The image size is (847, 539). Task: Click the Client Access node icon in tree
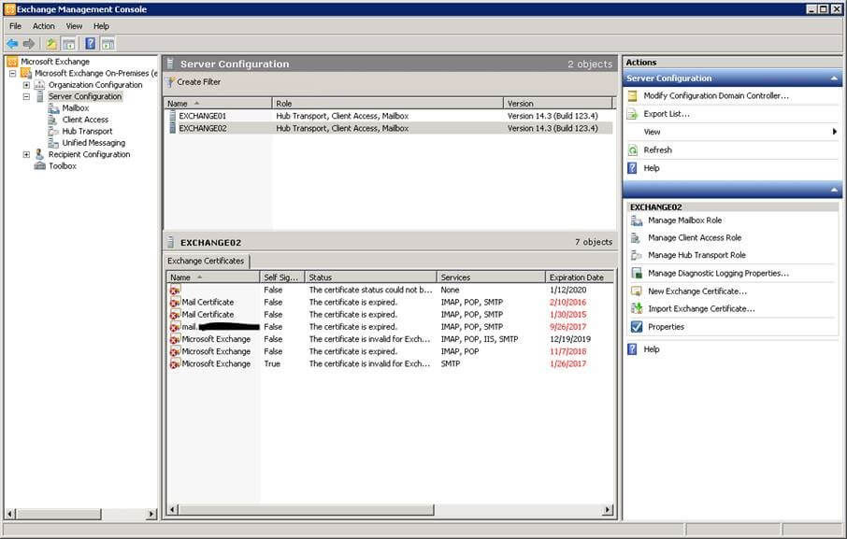[x=53, y=120]
